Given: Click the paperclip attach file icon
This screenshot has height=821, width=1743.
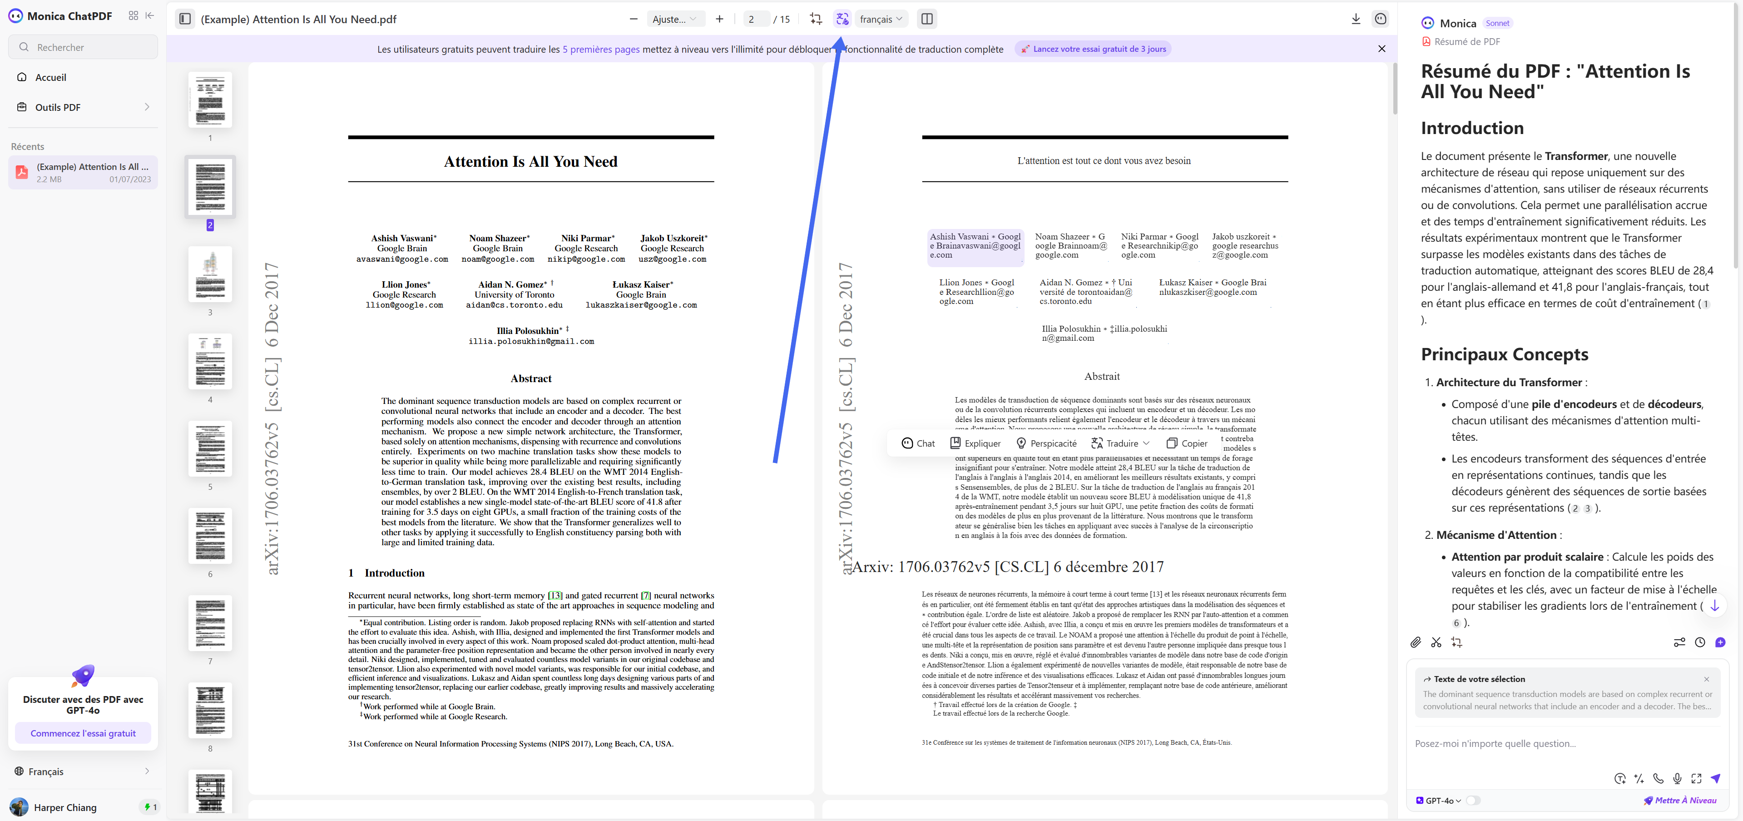Looking at the screenshot, I should pos(1415,642).
